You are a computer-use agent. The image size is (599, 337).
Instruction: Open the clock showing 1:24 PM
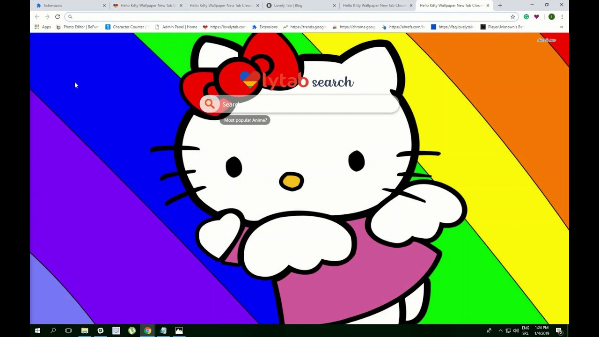click(x=542, y=330)
